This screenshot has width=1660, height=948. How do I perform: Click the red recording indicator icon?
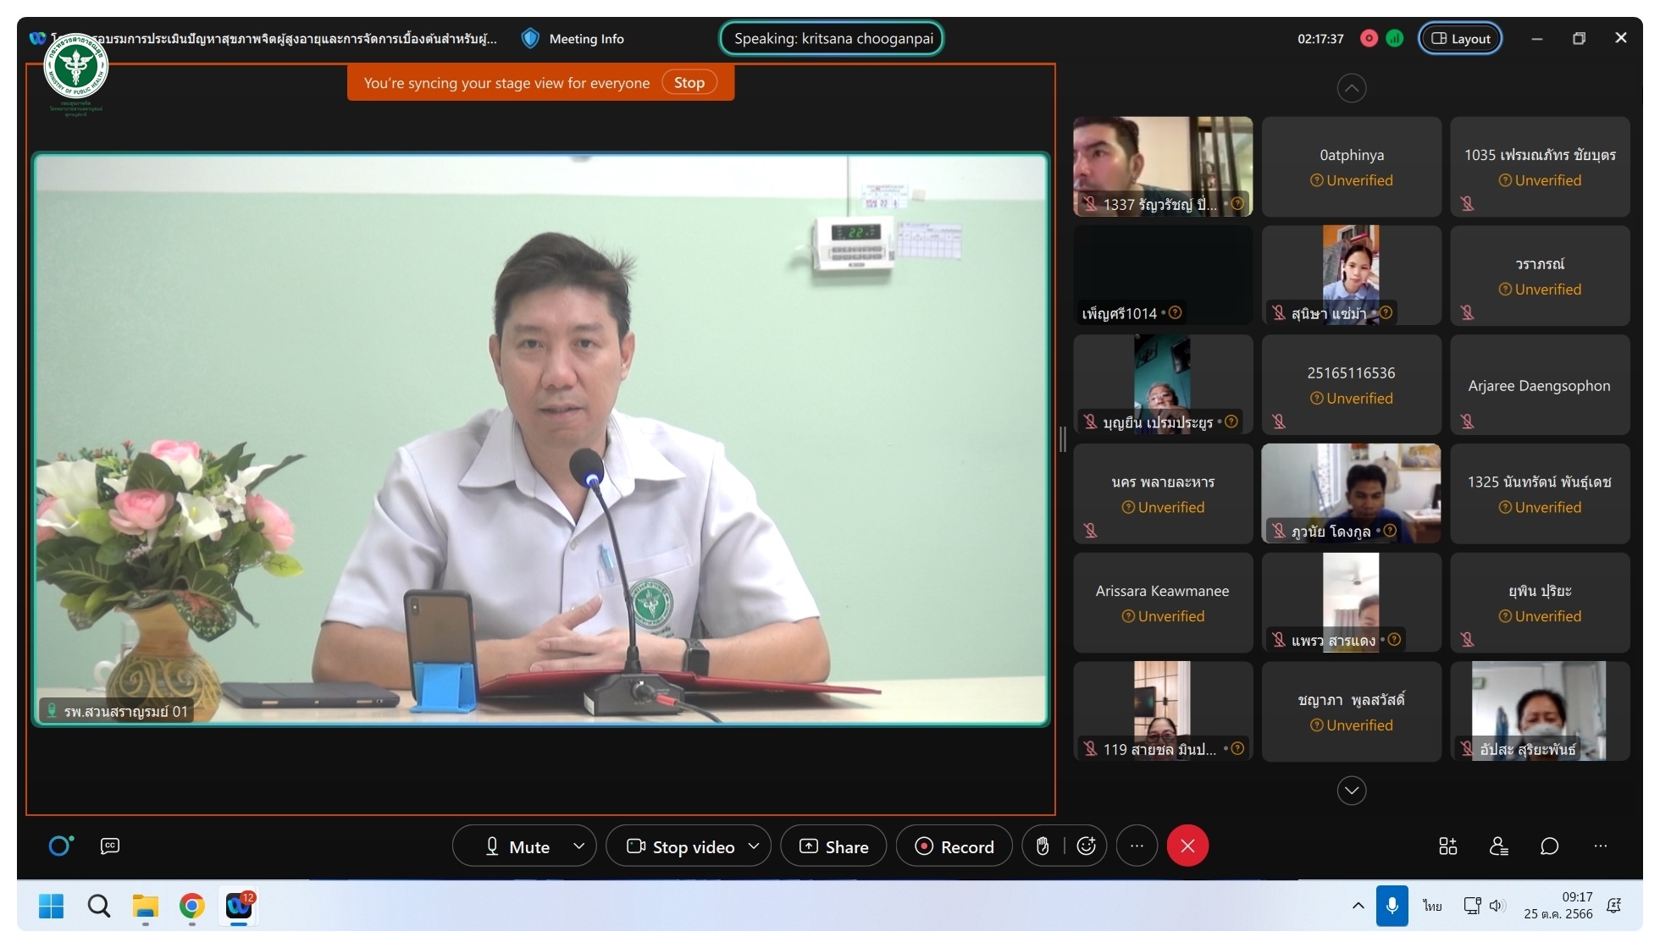click(1369, 38)
